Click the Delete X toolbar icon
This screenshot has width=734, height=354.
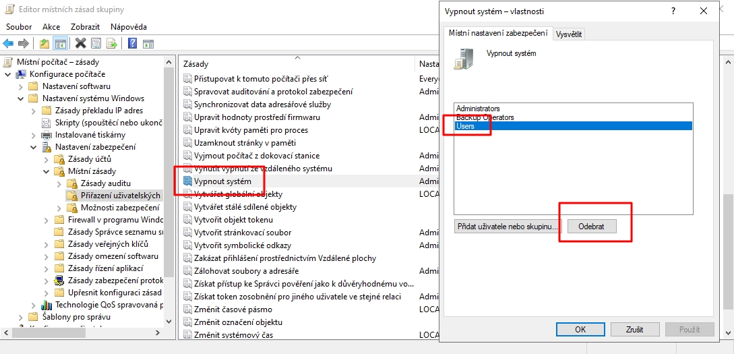point(80,44)
